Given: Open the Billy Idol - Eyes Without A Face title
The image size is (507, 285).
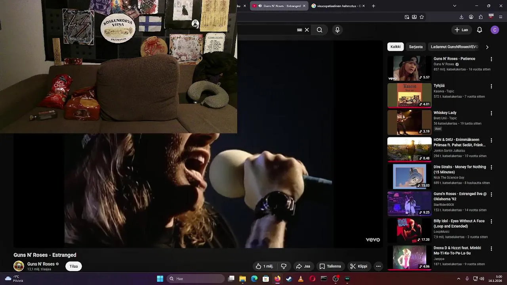Looking at the screenshot, I should pyautogui.click(x=459, y=224).
